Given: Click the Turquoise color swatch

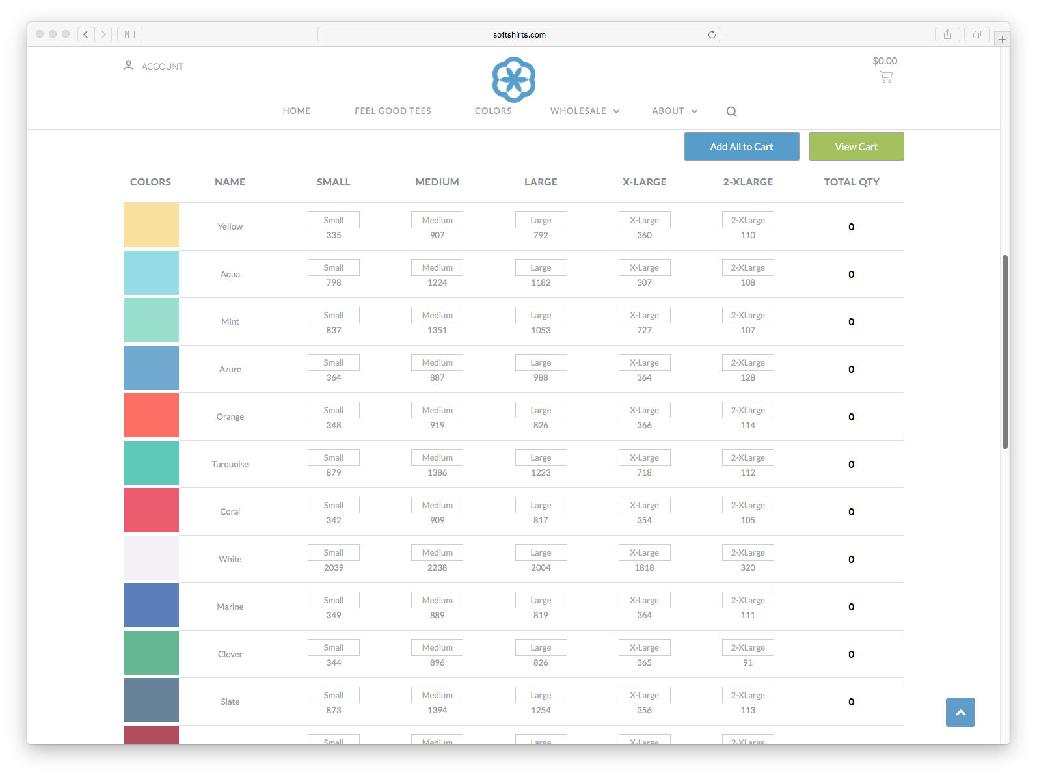Looking at the screenshot, I should click(x=152, y=463).
